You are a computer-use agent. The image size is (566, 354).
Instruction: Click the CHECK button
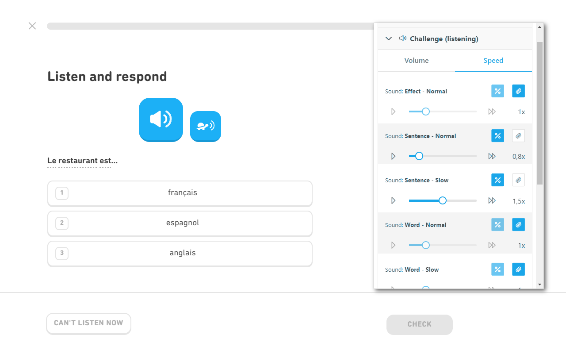(419, 324)
